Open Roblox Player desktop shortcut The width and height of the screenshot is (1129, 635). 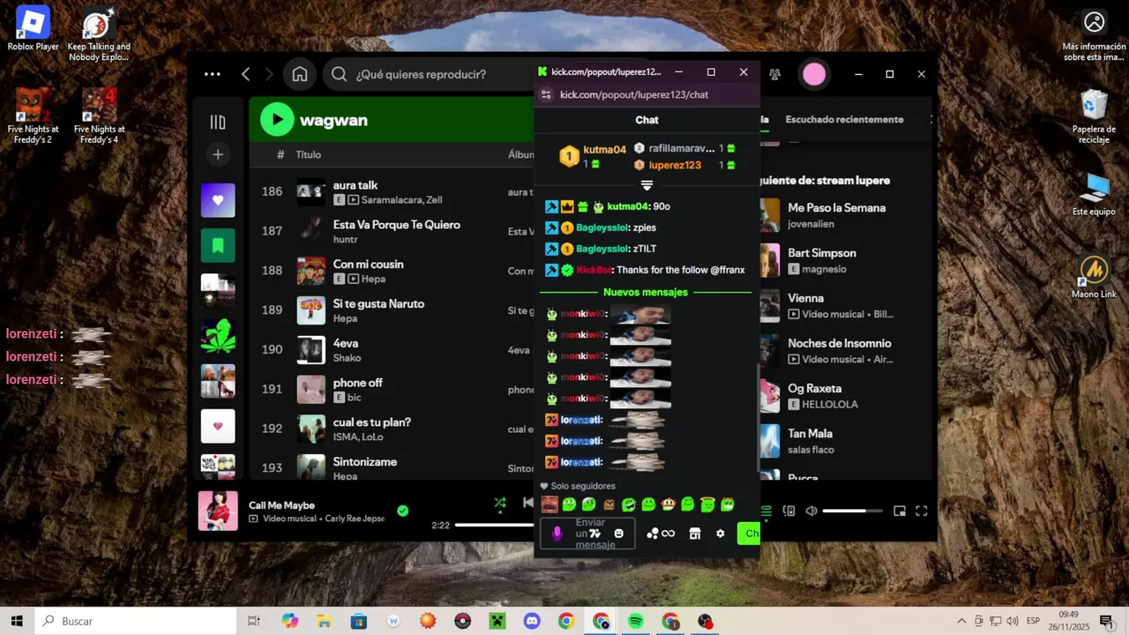[33, 29]
